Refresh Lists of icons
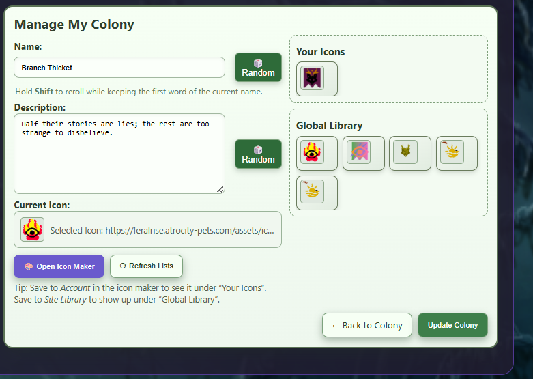The height and width of the screenshot is (379, 533). pos(146,266)
